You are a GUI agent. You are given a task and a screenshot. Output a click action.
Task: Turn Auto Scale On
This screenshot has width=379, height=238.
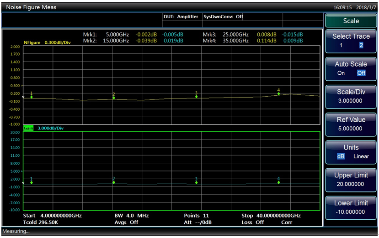(341, 73)
